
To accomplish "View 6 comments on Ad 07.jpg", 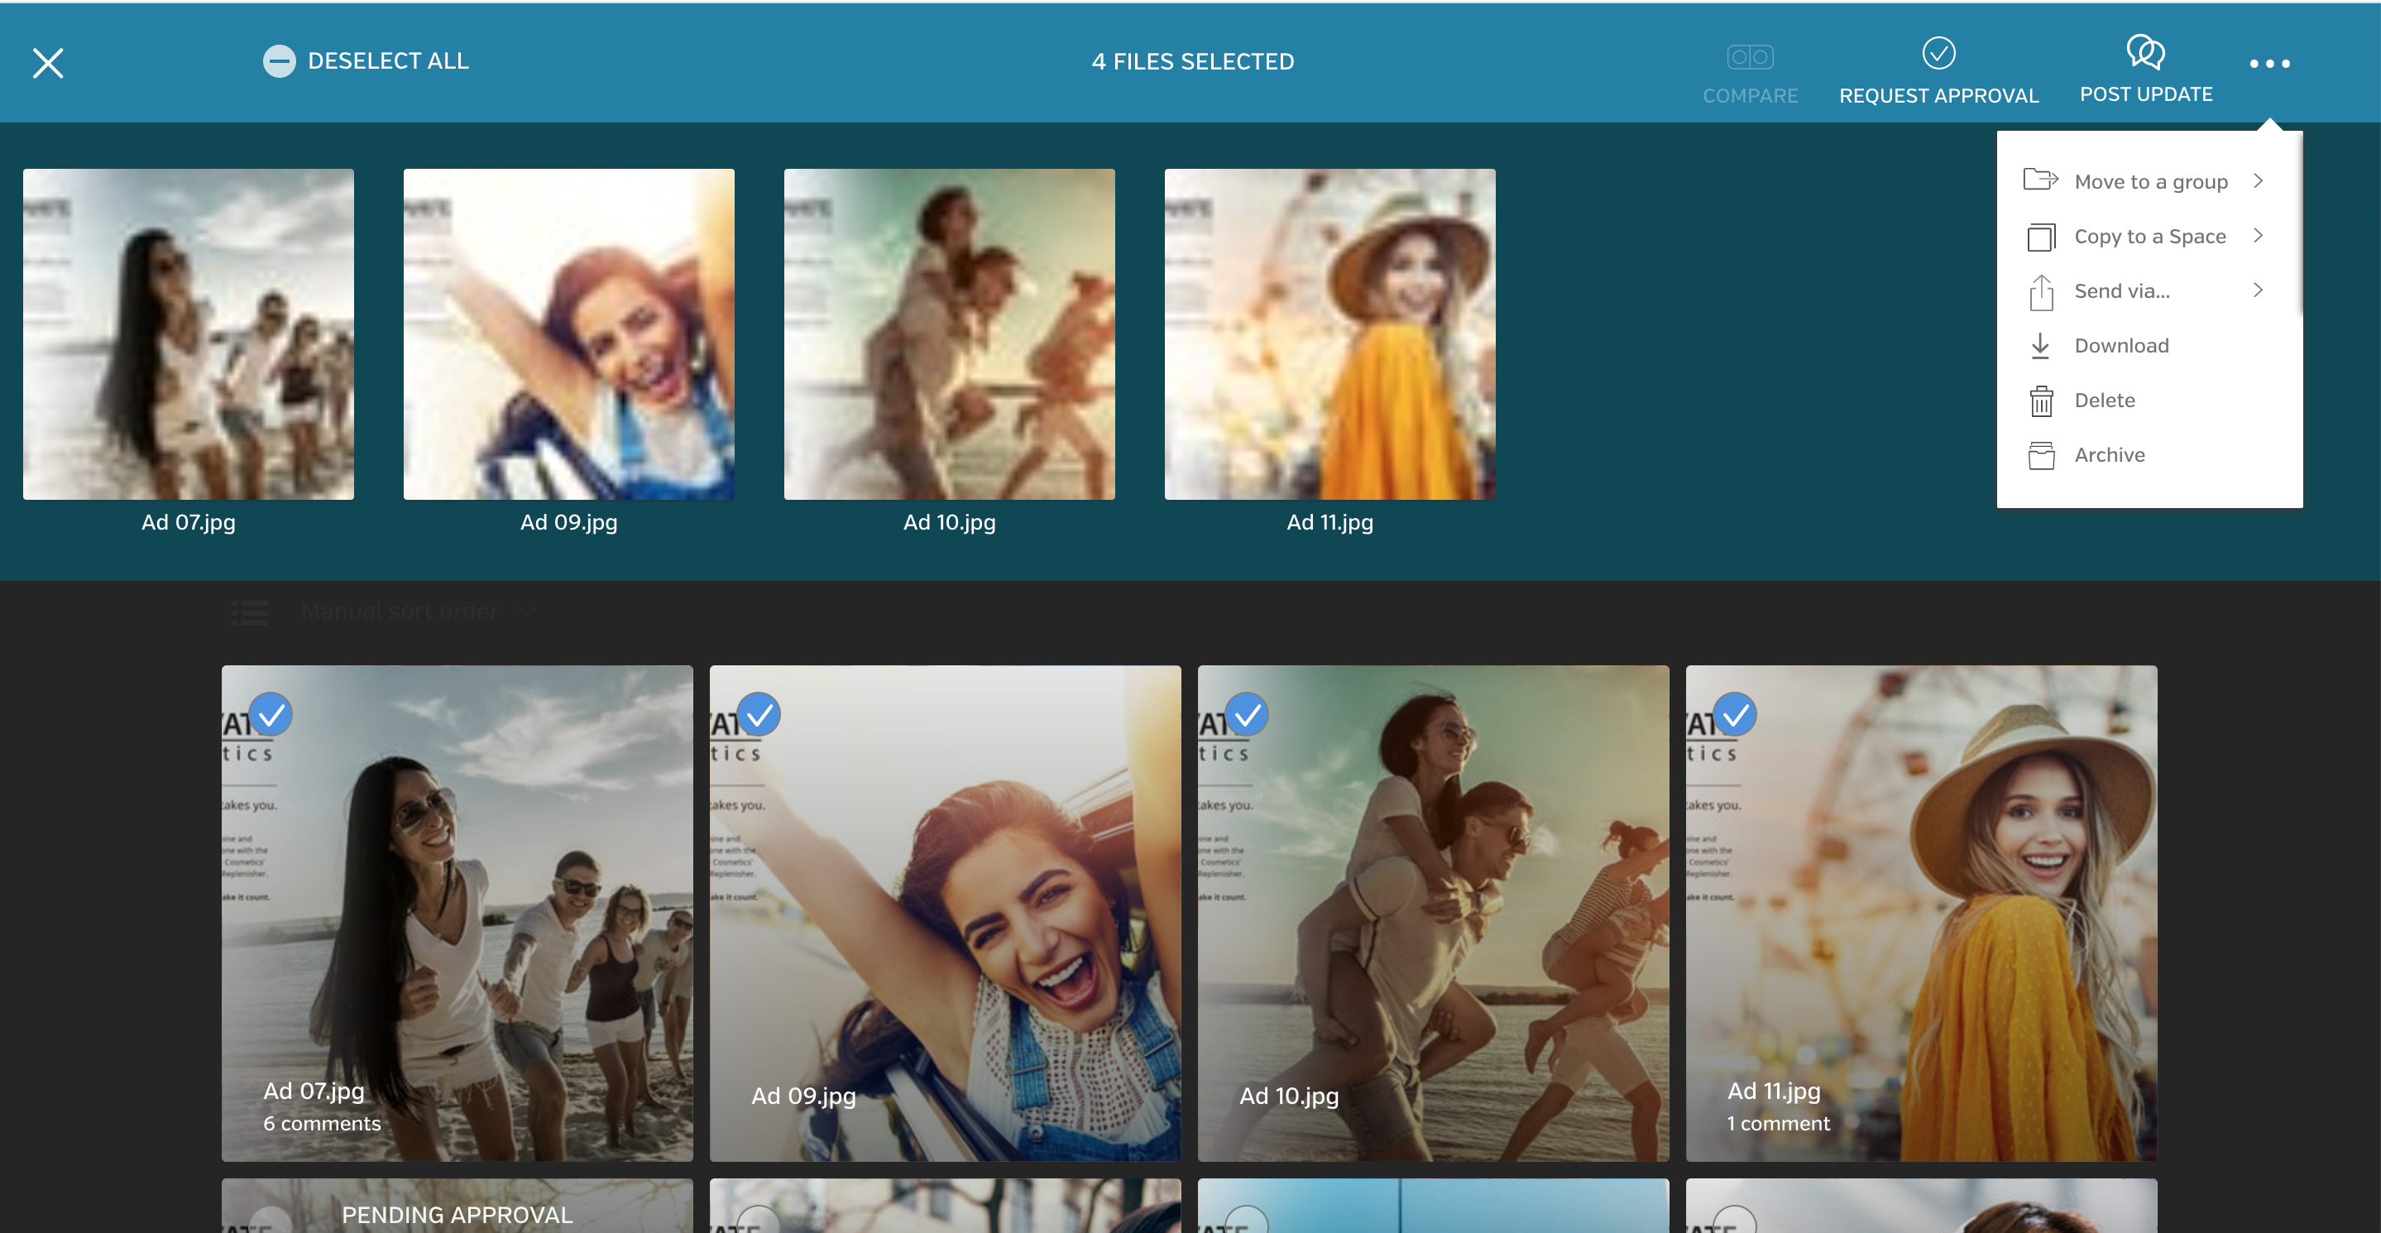I will point(322,1123).
